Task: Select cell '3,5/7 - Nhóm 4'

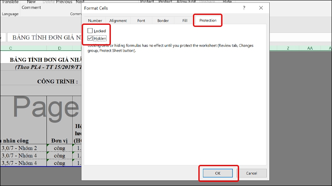Action: pos(23,163)
